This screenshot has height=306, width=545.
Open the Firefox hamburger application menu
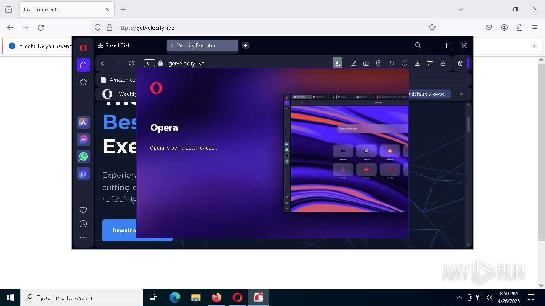(x=535, y=28)
